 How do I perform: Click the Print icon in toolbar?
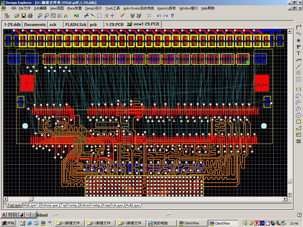pyautogui.click(x=30, y=16)
